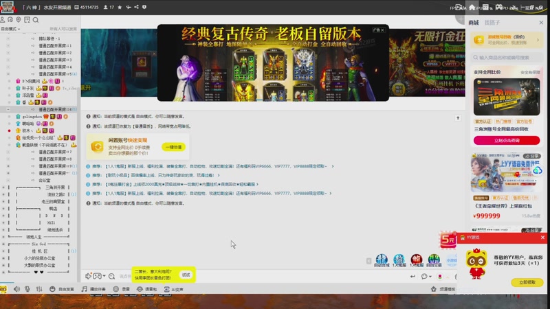Open the AI变声 voice changer button
Viewport: 550px width, 309px height.
[x=174, y=289]
